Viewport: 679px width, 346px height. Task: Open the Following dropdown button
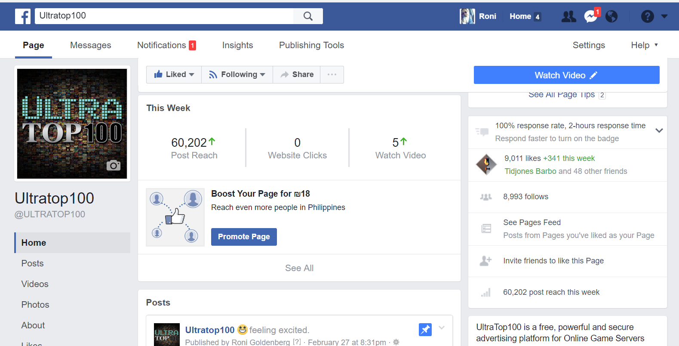pos(237,74)
